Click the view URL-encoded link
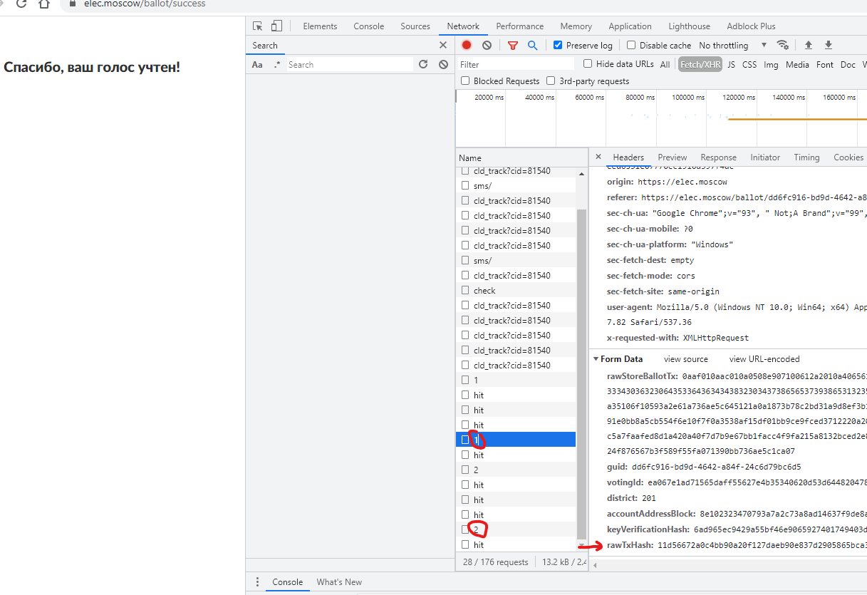Screen dimensions: 867x595 tap(764, 359)
